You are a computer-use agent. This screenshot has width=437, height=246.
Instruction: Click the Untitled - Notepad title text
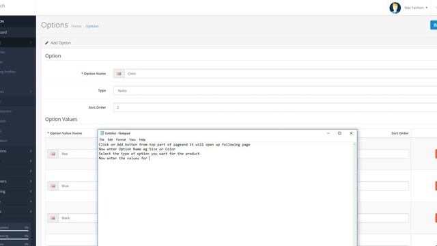pyautogui.click(x=117, y=133)
